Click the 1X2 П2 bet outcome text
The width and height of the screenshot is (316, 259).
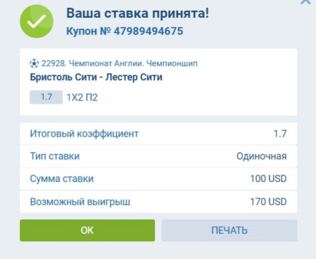[82, 98]
